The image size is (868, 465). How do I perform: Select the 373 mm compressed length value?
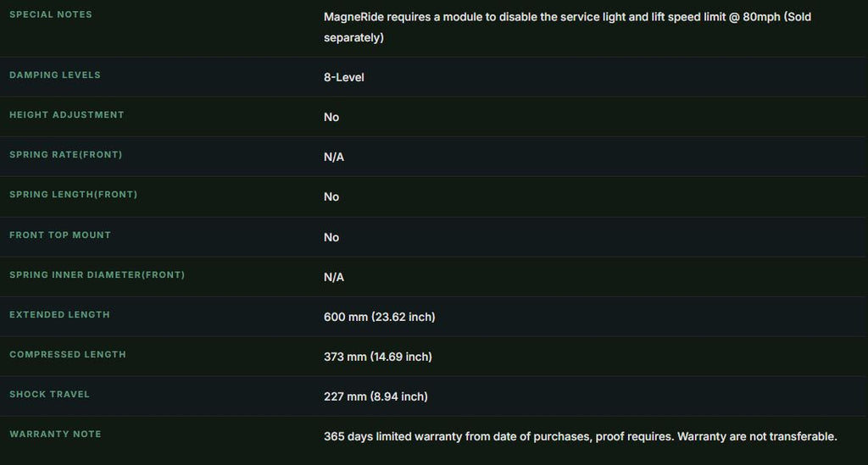pyautogui.click(x=377, y=357)
